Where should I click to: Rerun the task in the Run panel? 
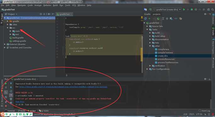point(6,83)
